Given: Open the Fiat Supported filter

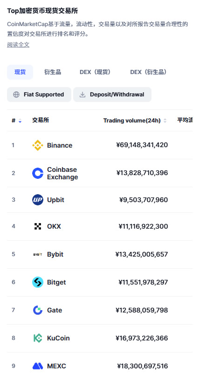Looking at the screenshot, I should pyautogui.click(x=39, y=95).
